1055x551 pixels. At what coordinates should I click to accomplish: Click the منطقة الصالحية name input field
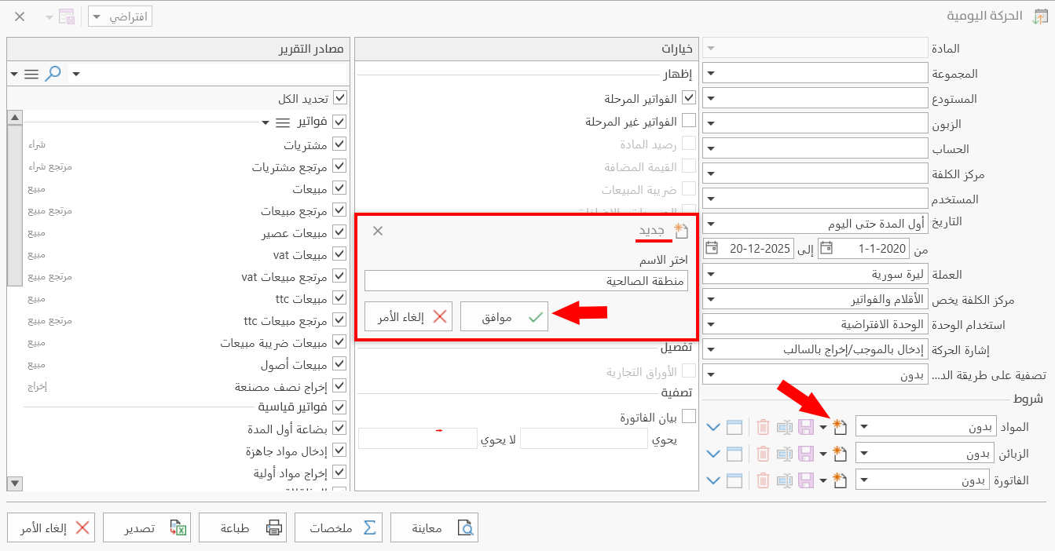tap(526, 279)
